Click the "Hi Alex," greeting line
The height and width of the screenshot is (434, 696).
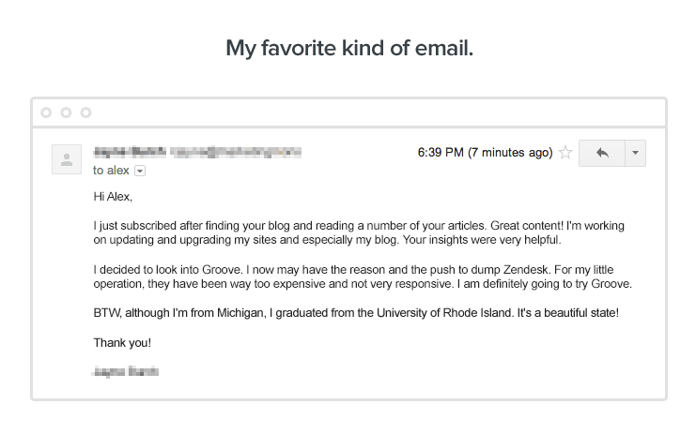[x=114, y=197]
